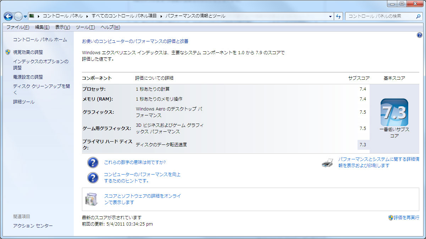Click the blue help icon at top right

[420, 35]
